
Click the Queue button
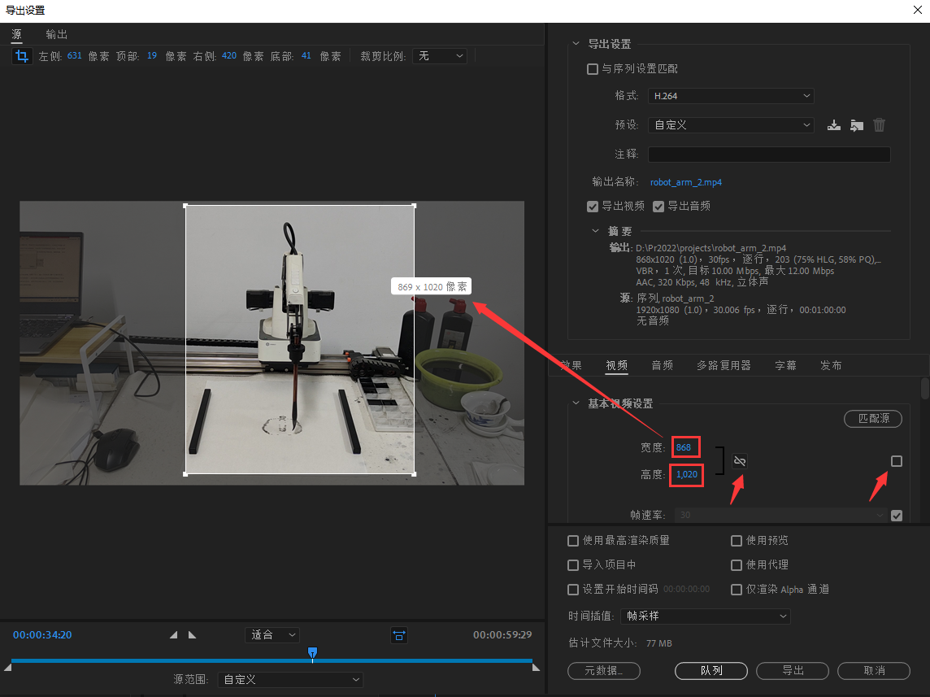point(711,670)
